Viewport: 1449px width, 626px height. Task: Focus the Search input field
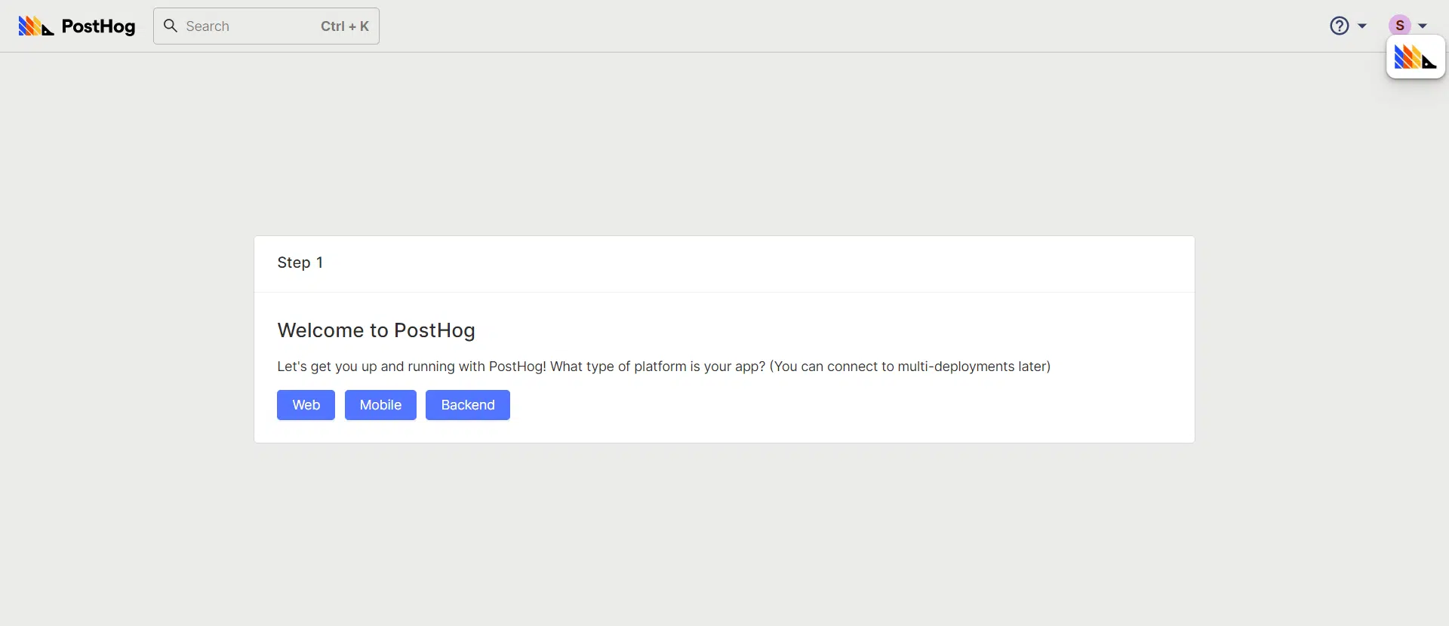tap(266, 26)
